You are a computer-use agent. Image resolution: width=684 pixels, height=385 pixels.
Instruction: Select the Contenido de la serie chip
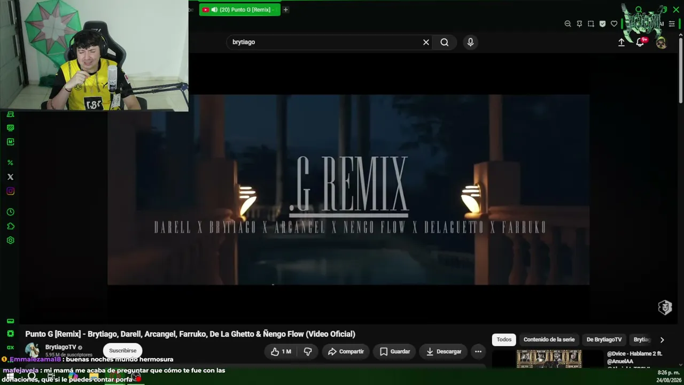[549, 340]
